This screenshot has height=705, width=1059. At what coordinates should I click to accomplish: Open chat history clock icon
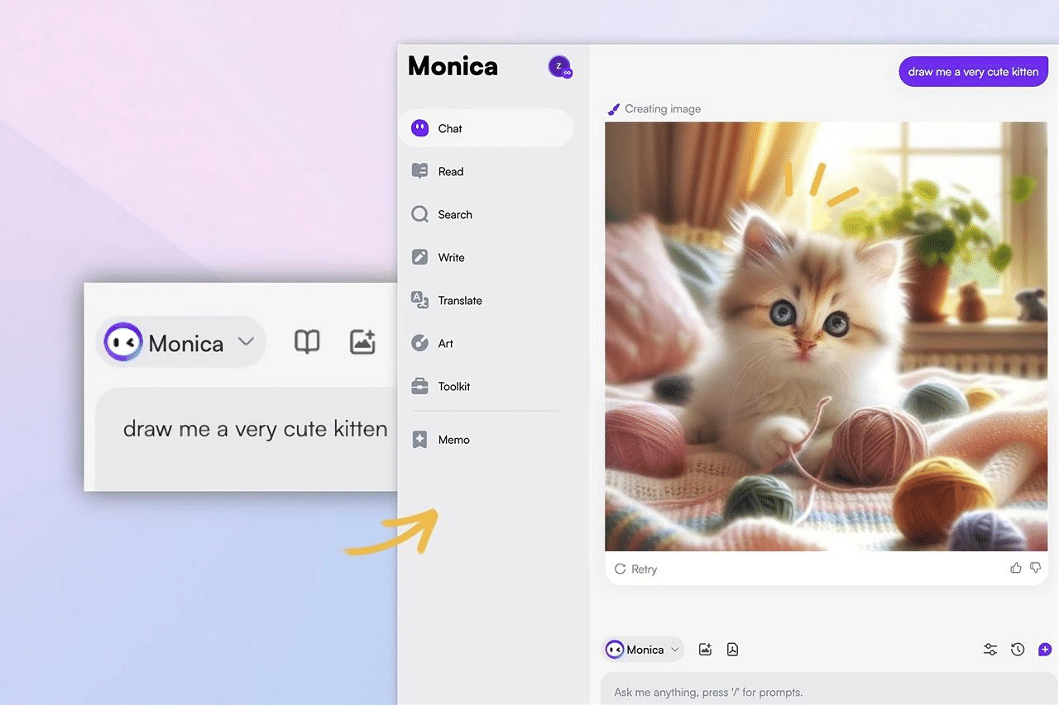[x=1018, y=650]
